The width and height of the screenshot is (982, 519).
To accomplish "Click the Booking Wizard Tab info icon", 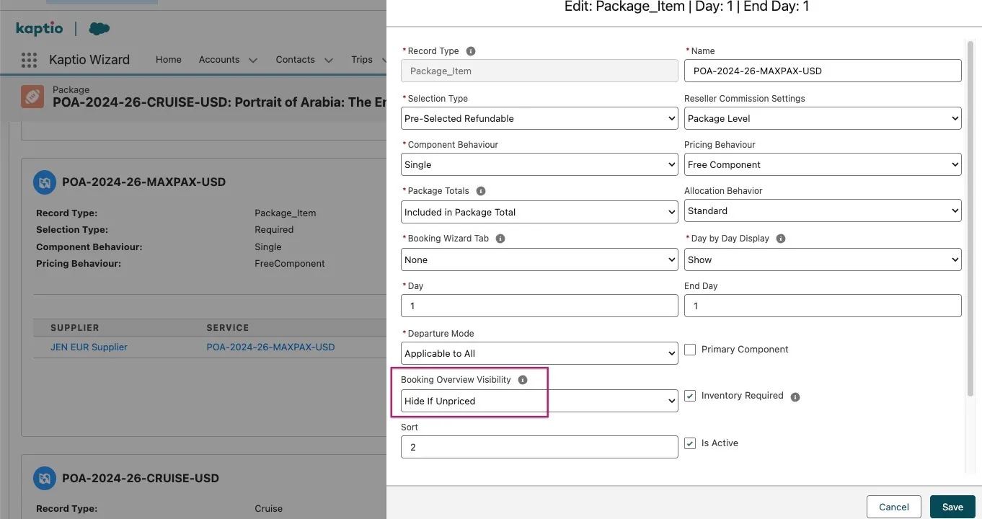I will 500,239.
